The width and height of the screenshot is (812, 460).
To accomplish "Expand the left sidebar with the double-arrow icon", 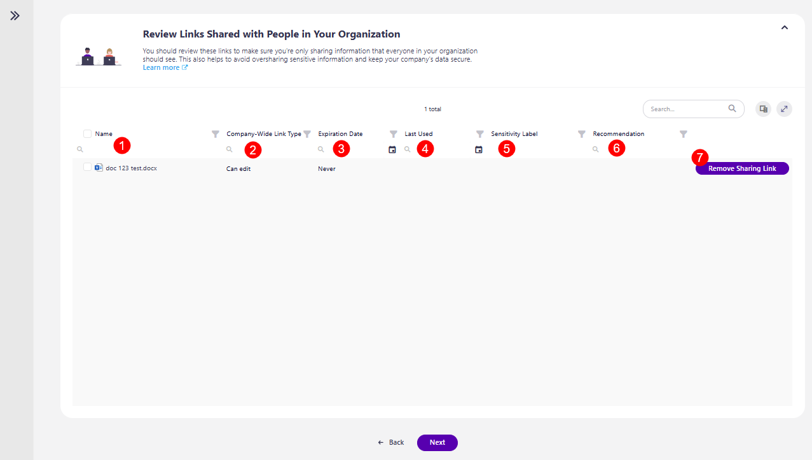I will 15,16.
